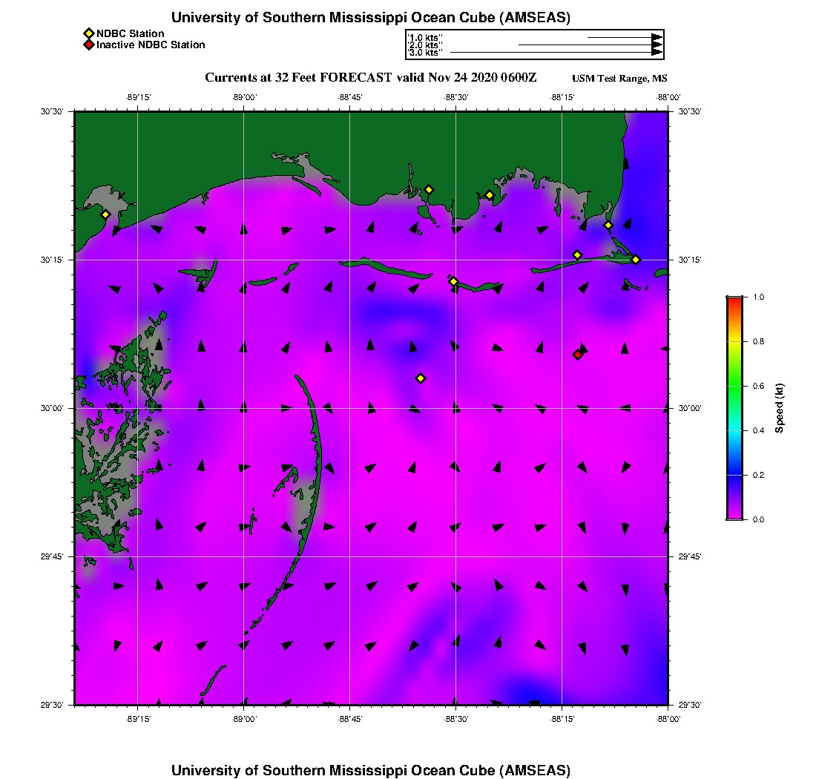The image size is (816, 779).
Task: Click the magenta bottom of the speed color bar
Action: 734,516
